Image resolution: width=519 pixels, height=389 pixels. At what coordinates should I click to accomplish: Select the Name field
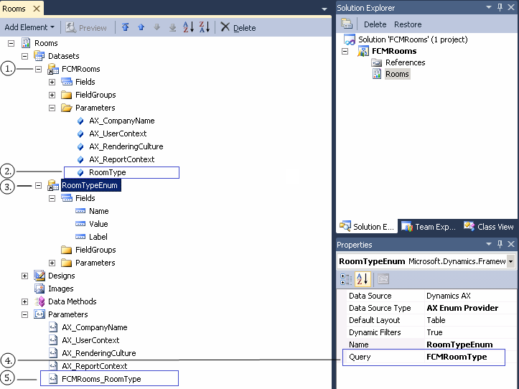pos(98,211)
